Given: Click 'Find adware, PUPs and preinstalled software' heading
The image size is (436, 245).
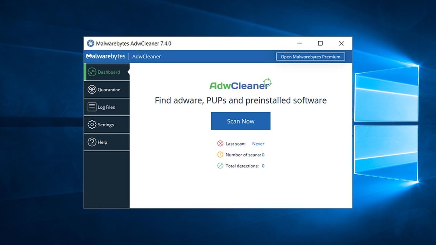Looking at the screenshot, I should [241, 101].
